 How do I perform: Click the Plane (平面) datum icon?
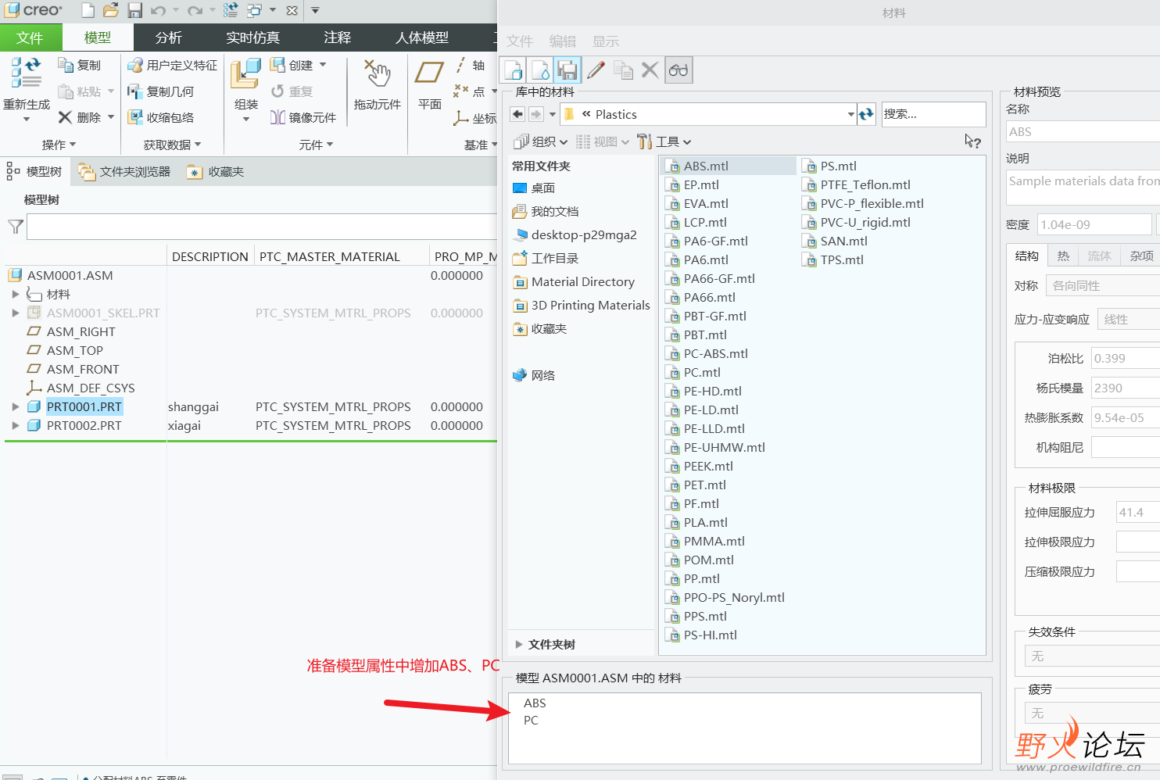(x=429, y=73)
